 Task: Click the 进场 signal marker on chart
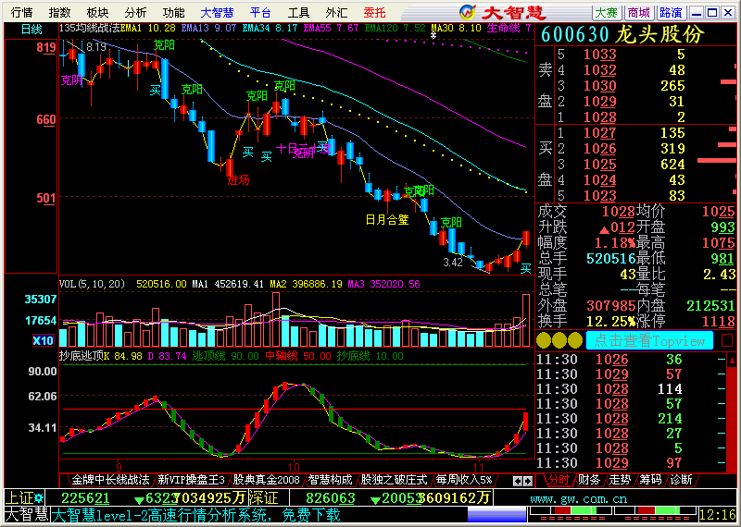pyautogui.click(x=238, y=180)
